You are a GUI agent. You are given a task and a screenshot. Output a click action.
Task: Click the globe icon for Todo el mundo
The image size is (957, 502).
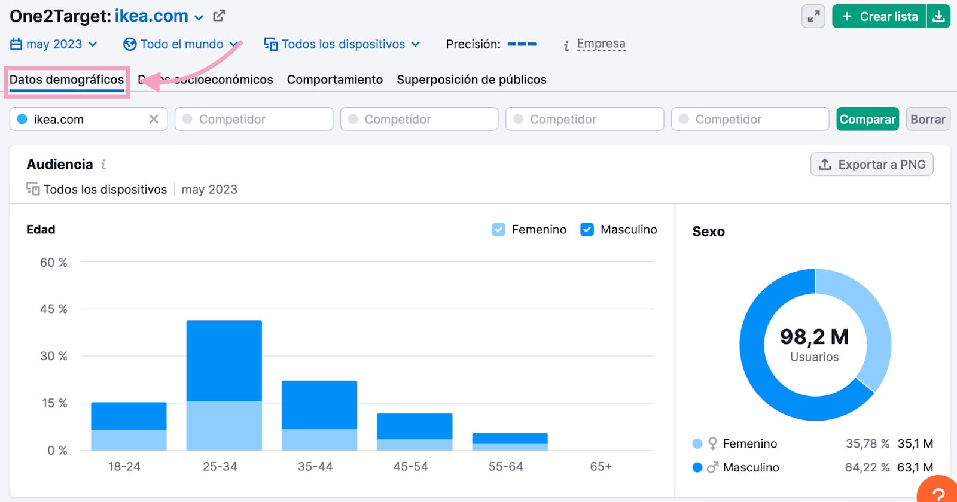pos(130,44)
